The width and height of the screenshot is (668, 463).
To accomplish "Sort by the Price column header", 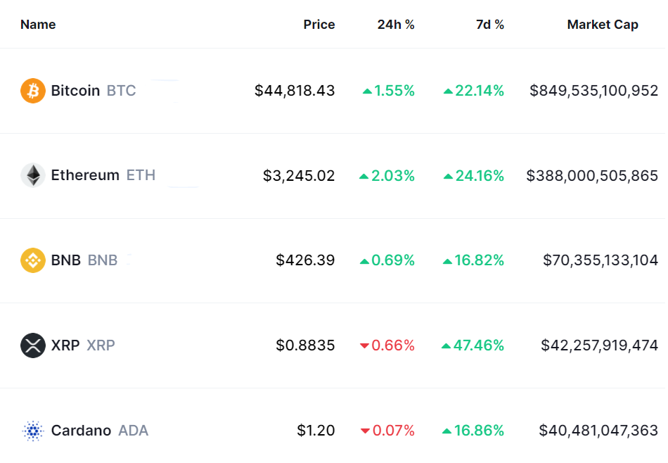I will click(319, 25).
